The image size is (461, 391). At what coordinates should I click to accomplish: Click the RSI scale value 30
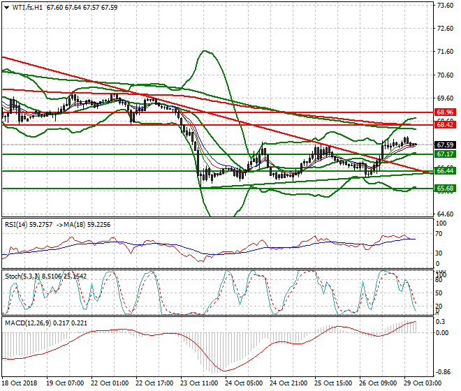pos(439,253)
